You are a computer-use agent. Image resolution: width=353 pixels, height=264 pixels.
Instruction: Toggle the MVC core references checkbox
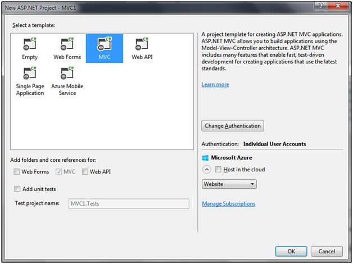[x=59, y=172]
